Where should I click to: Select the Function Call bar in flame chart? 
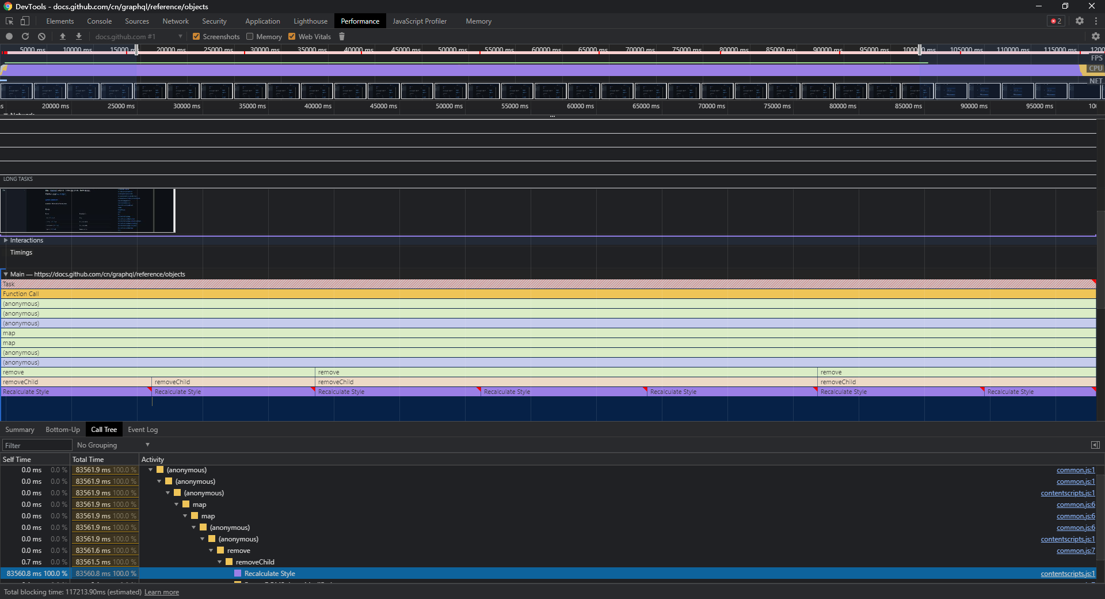[x=548, y=294]
